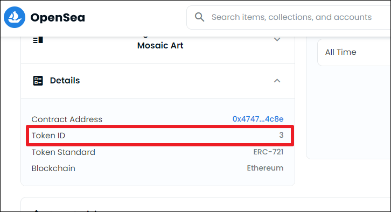Open the contract address 0x4747...4c8e link
The height and width of the screenshot is (212, 391).
(258, 119)
